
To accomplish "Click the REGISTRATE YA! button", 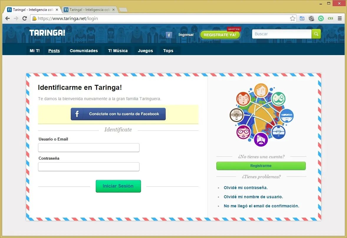I will coord(220,35).
